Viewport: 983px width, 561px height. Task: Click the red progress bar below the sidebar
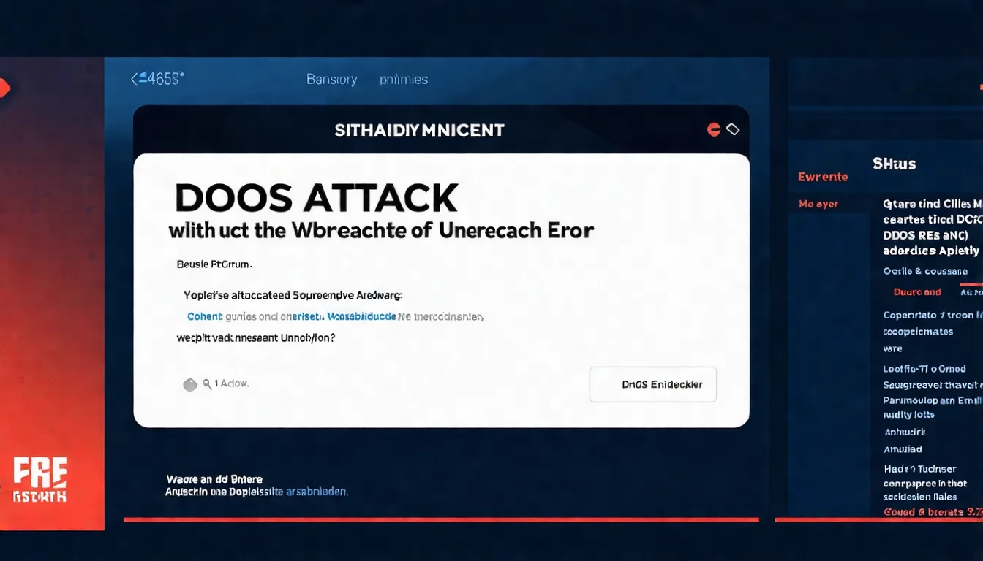(878, 521)
